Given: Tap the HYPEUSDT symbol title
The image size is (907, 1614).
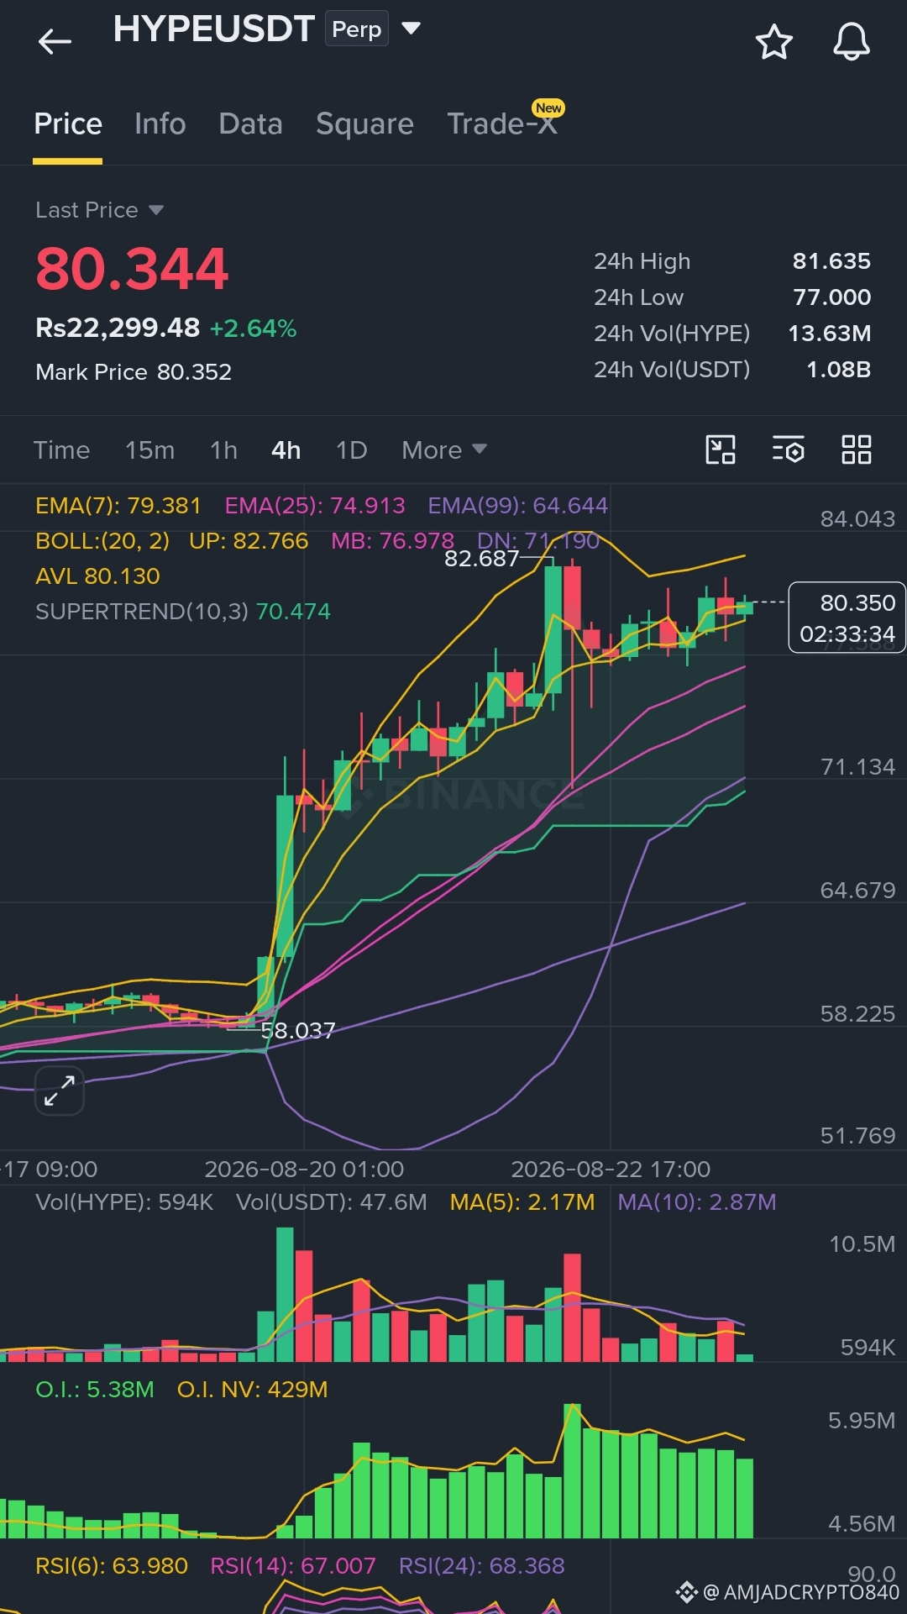Looking at the screenshot, I should click(x=214, y=29).
